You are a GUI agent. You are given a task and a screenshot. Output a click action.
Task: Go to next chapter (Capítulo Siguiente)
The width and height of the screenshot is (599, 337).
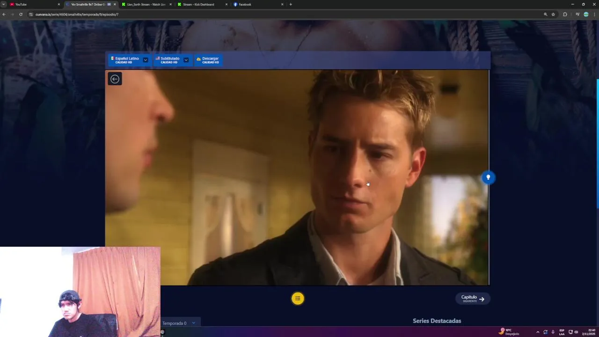(472, 299)
